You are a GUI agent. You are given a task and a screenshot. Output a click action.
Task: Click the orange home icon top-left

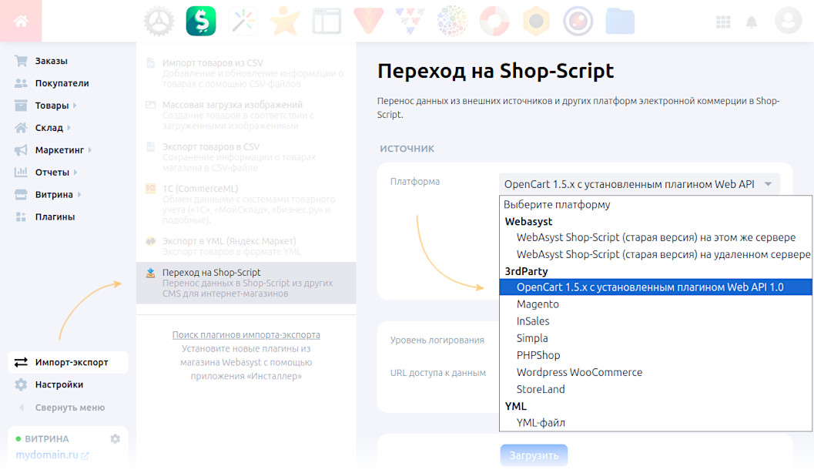[21, 21]
